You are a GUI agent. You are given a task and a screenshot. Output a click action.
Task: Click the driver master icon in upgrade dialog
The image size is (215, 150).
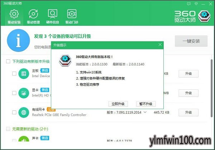(x=65, y=60)
